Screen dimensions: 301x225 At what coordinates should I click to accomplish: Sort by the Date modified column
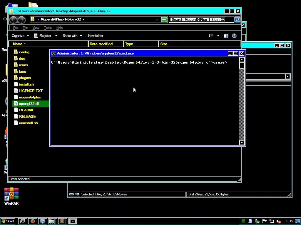click(x=106, y=44)
